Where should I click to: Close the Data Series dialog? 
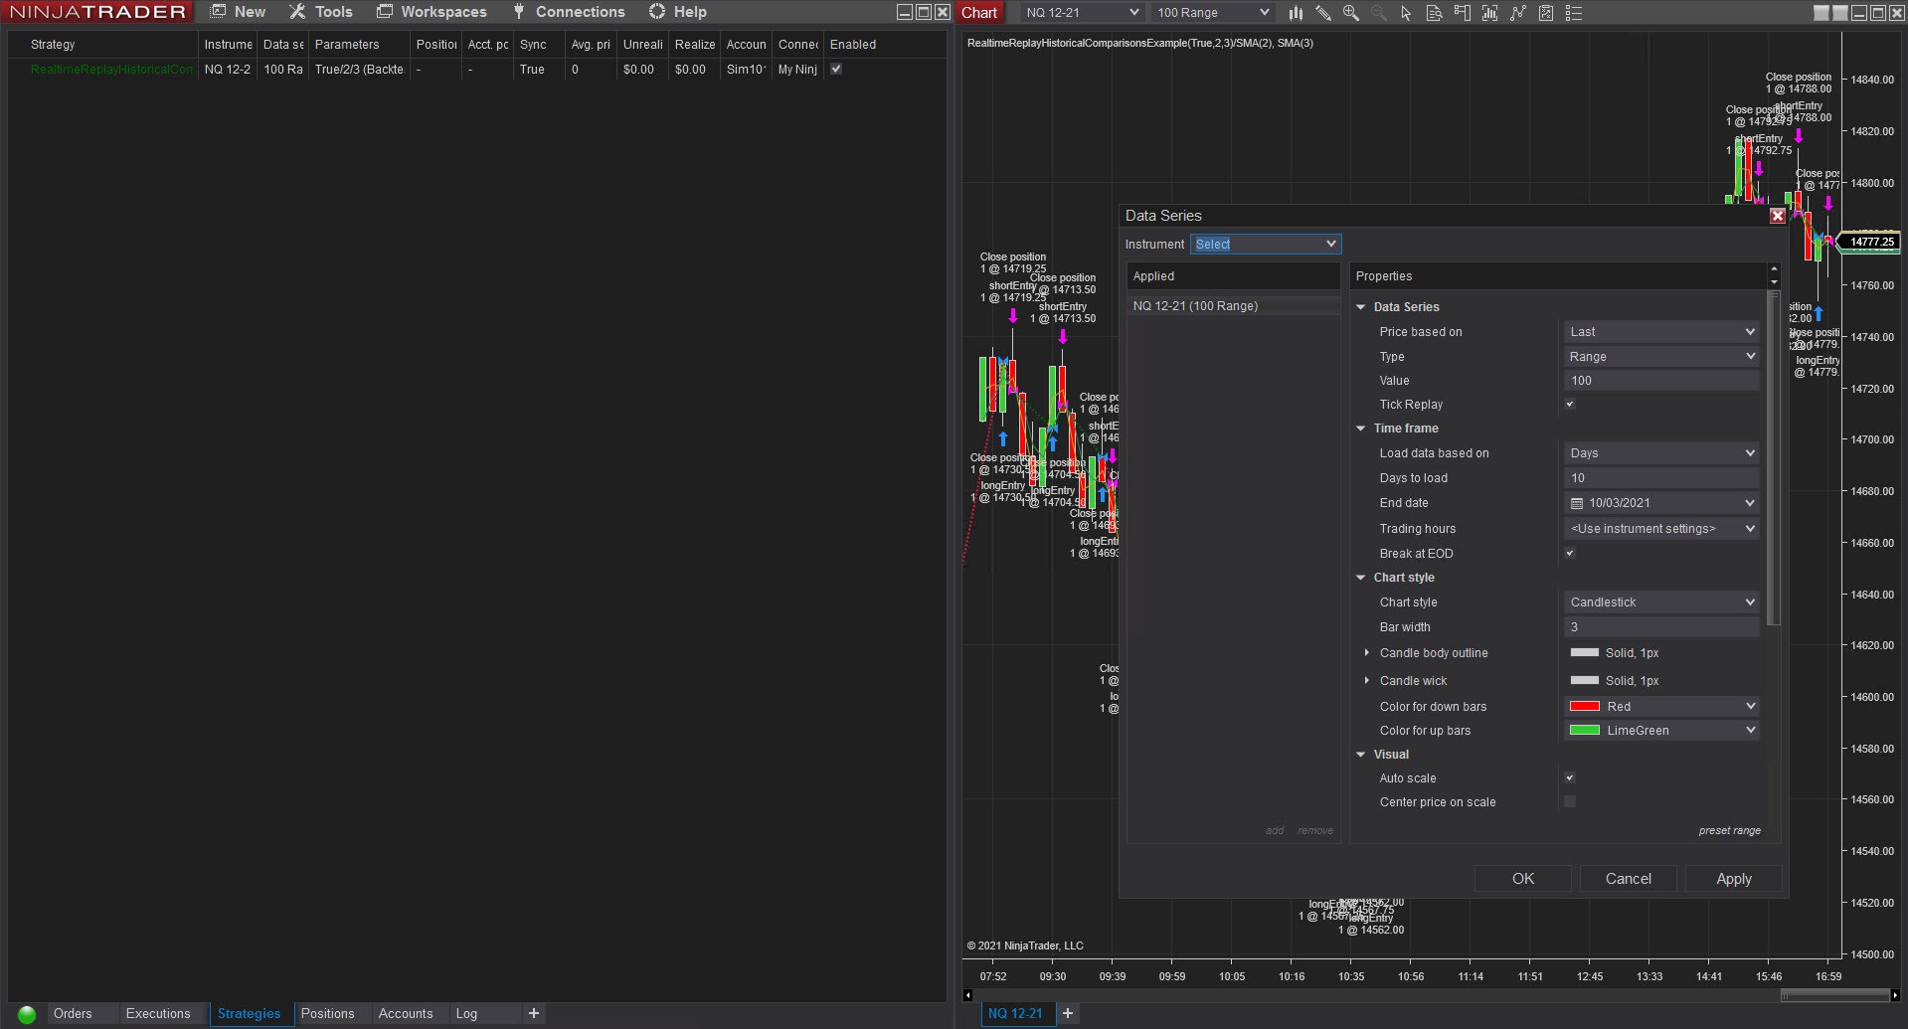point(1778,216)
